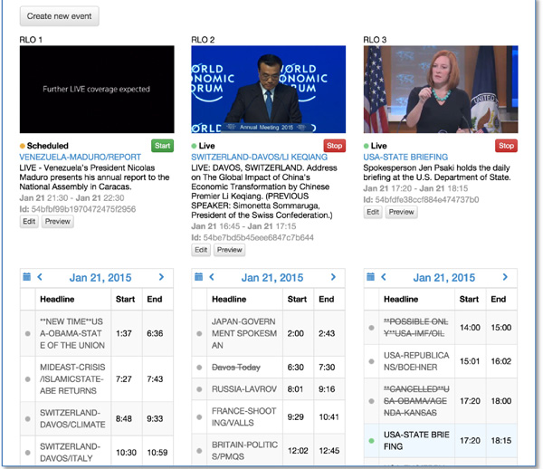Screen dimensions: 543x469
Task: Select the RUSSIA-LAVROV headline
Action: pyautogui.click(x=244, y=389)
